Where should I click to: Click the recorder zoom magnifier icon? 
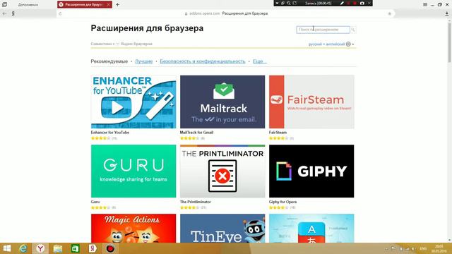pos(289,3)
